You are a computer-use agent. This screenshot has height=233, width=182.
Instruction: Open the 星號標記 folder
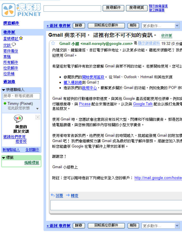tap(11, 39)
